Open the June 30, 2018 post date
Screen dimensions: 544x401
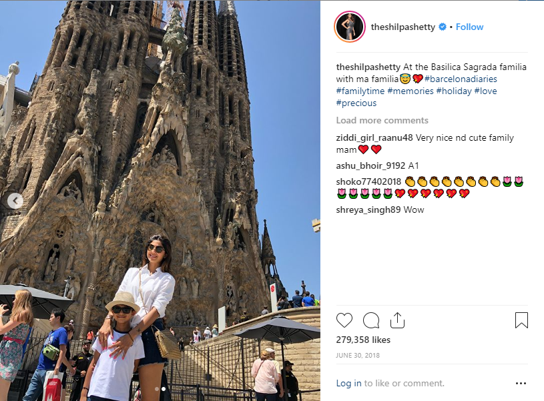(x=358, y=355)
